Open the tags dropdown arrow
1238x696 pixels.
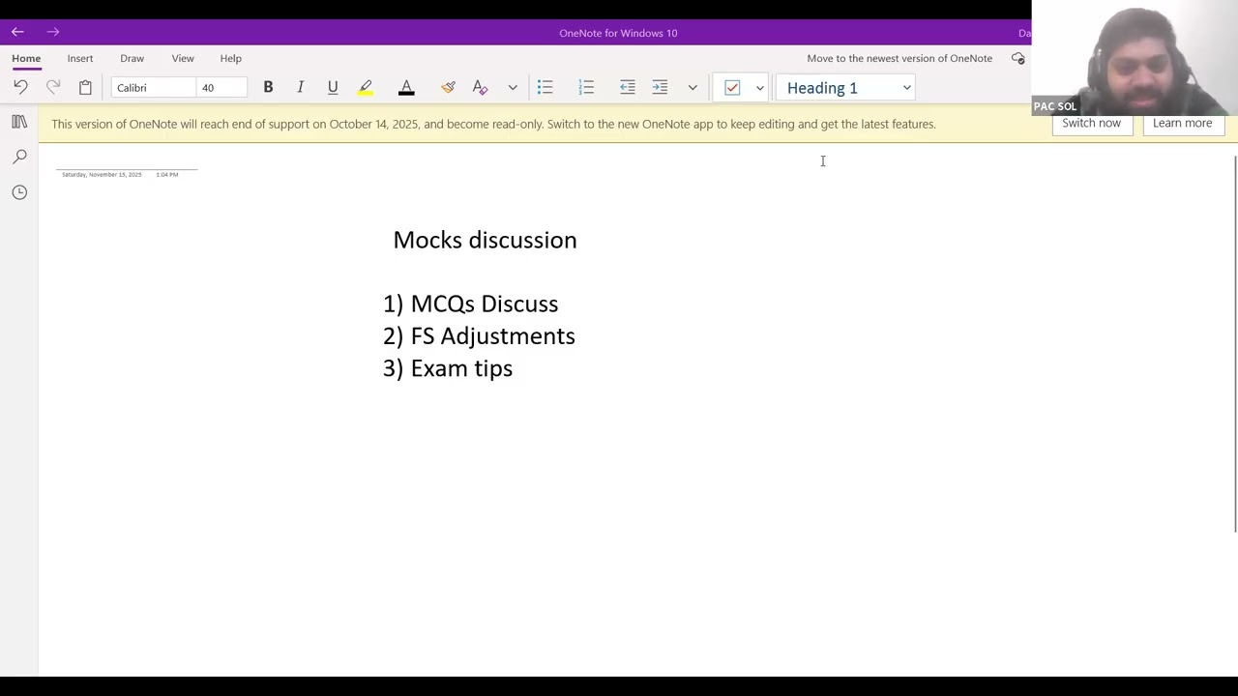click(x=760, y=88)
